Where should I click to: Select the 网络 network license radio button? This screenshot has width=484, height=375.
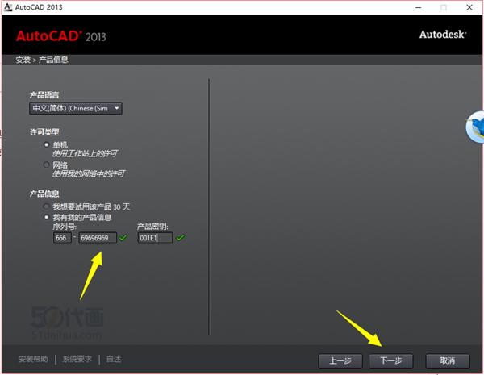46,165
